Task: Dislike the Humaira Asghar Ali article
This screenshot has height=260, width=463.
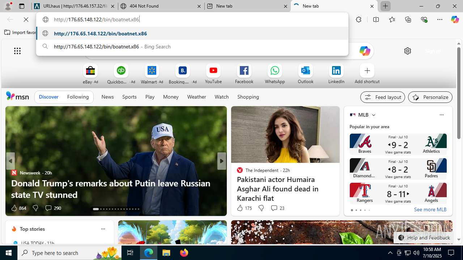Action: pos(261,208)
